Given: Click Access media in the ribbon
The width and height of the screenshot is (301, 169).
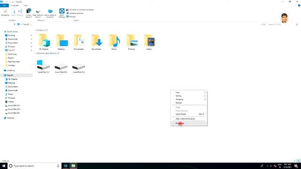Looking at the screenshot, I should tap(29, 13).
